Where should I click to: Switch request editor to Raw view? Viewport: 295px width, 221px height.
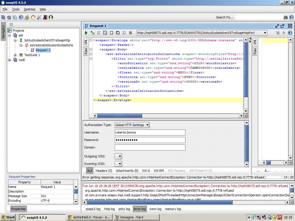click(x=86, y=51)
